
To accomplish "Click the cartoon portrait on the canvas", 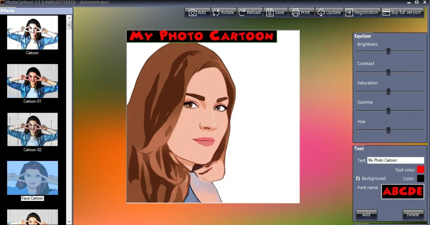I will pos(182,122).
